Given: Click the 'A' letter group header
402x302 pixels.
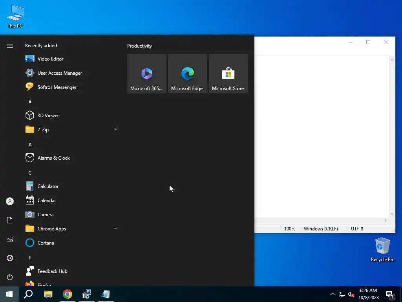Looking at the screenshot, I should [x=30, y=145].
